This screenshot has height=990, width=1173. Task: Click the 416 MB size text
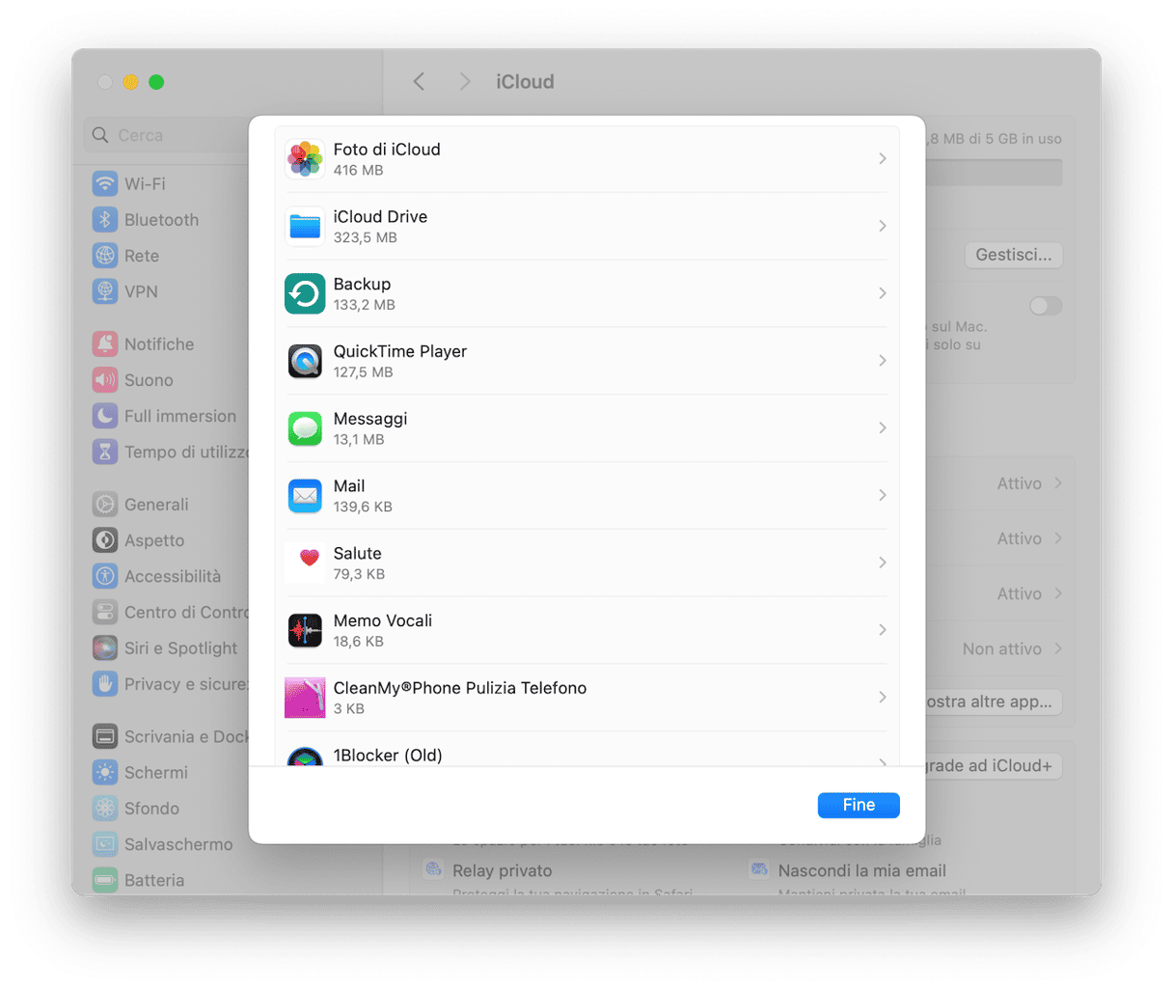[358, 170]
